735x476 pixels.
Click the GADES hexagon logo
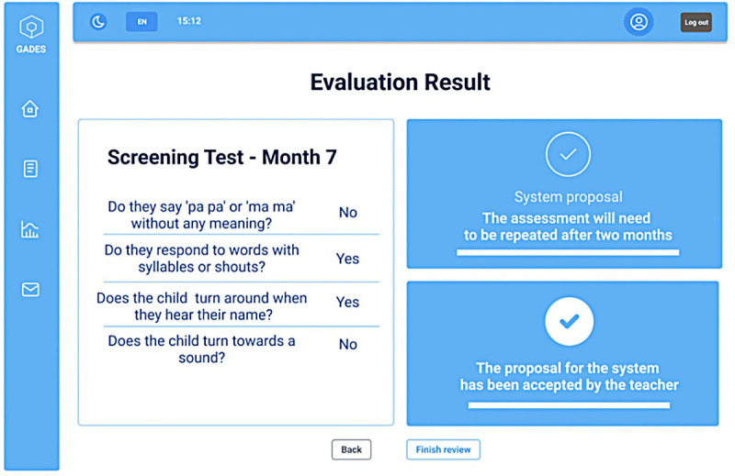click(x=30, y=28)
